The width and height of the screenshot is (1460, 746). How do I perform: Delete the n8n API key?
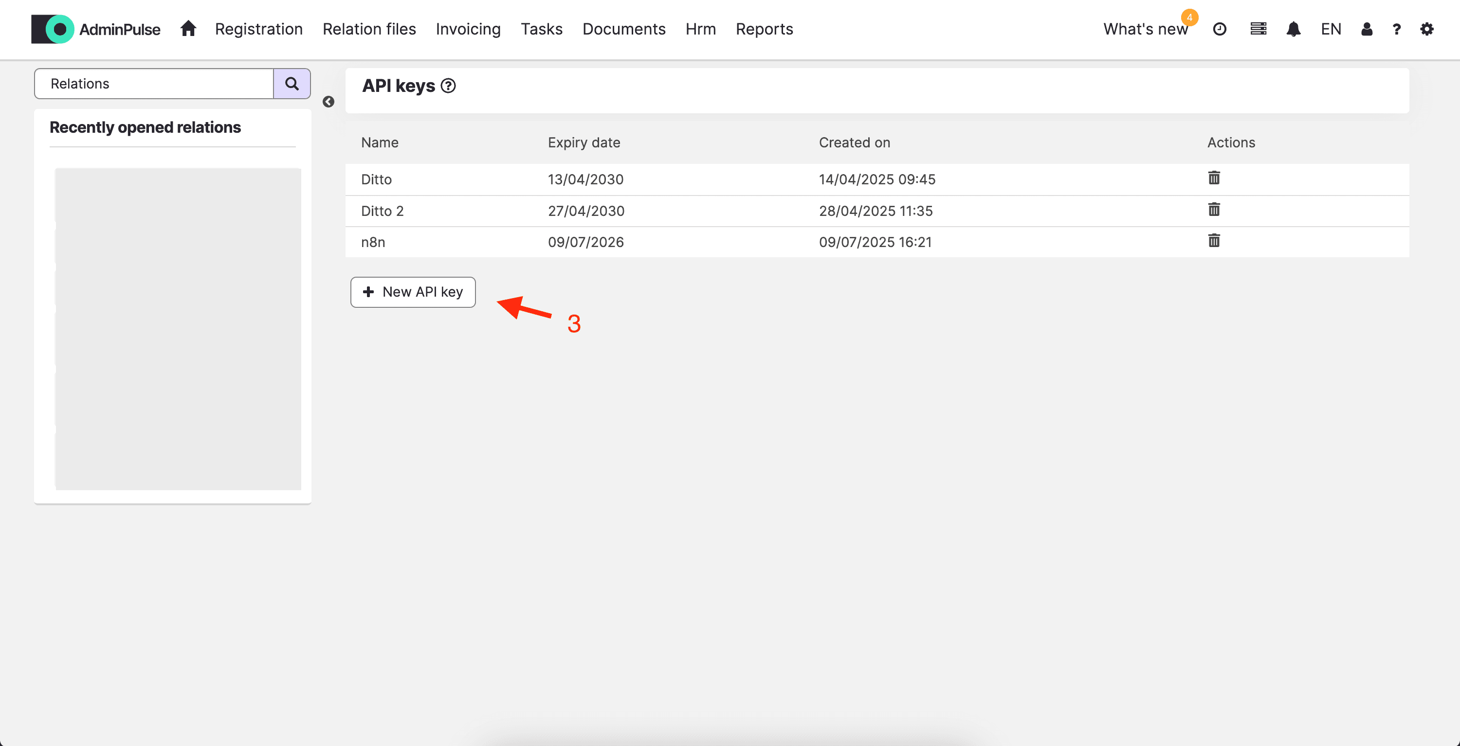(x=1213, y=241)
